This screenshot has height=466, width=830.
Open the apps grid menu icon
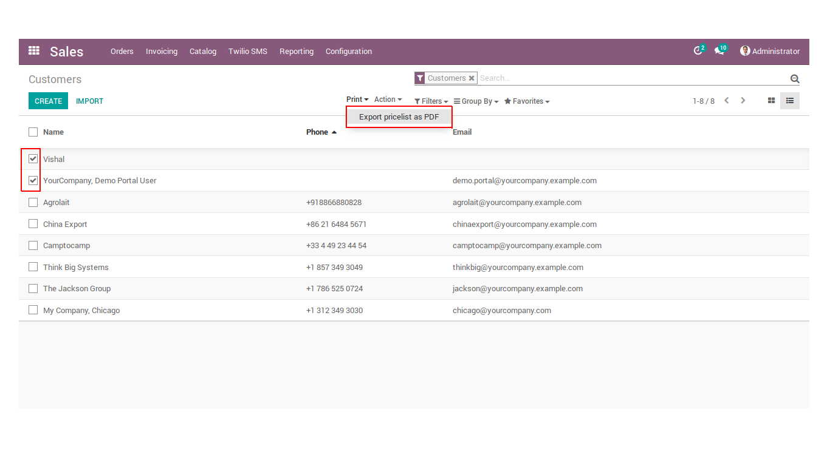tap(34, 51)
